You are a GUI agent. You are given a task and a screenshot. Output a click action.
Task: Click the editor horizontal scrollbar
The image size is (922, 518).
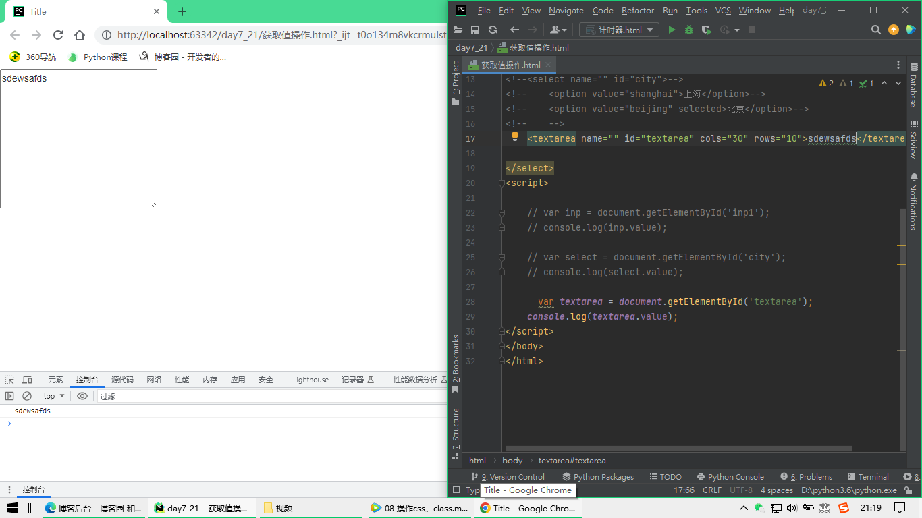point(678,449)
